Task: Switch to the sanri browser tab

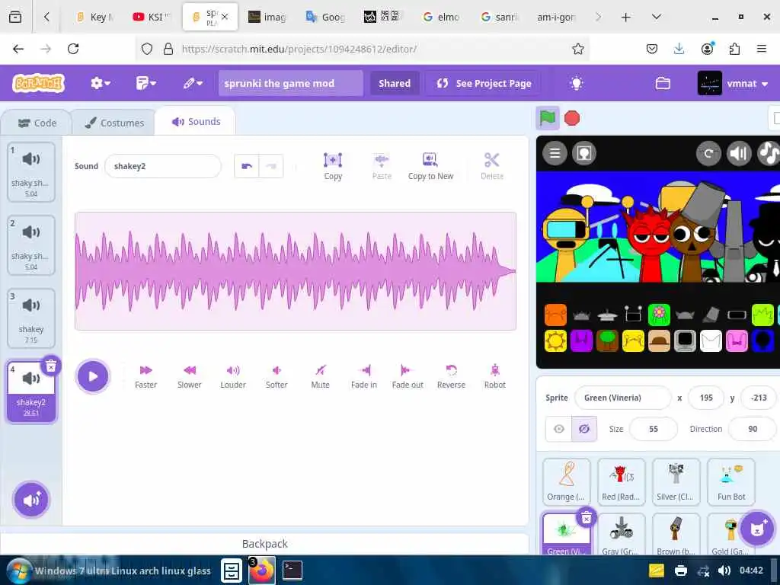Action: (x=500, y=17)
